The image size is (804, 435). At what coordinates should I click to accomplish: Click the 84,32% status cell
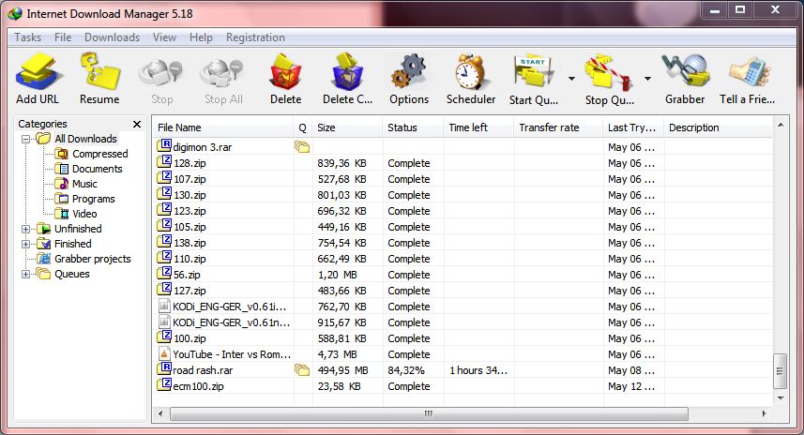(406, 370)
